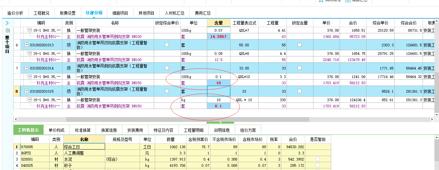Open the 工程概况 tab
This screenshot has width=439, height=170.
pos(42,13)
